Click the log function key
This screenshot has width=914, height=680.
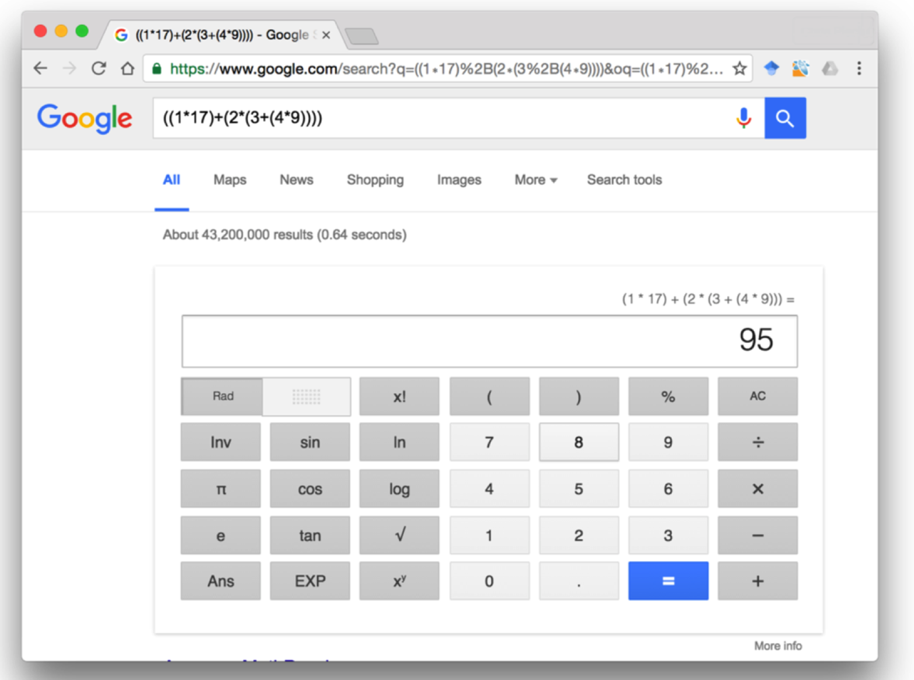(399, 489)
